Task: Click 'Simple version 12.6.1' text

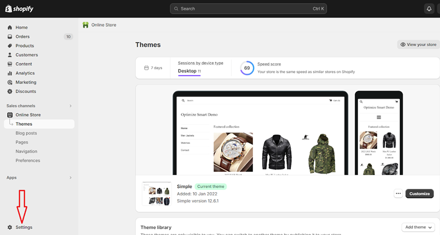Action: click(x=197, y=201)
